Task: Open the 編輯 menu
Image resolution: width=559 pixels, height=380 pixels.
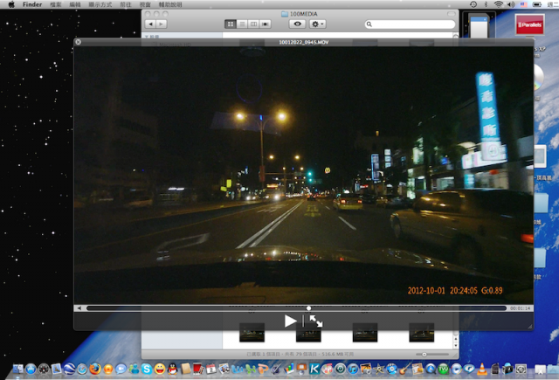Action: coord(75,4)
